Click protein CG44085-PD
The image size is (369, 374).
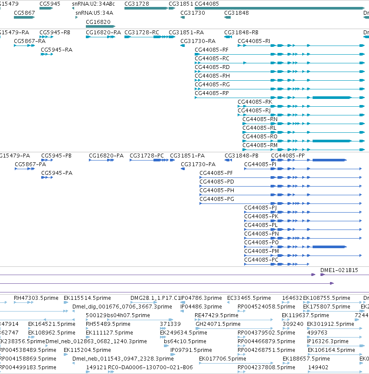281,186
